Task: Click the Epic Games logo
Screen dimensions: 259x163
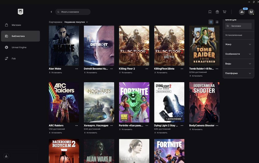Action: [x=20, y=12]
